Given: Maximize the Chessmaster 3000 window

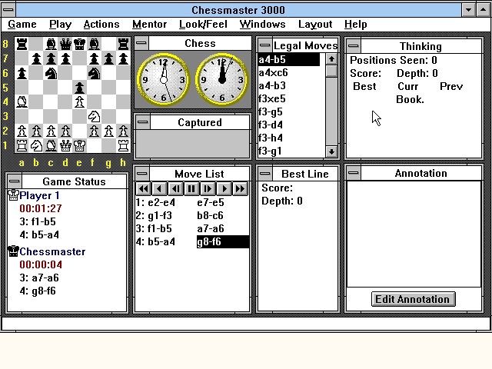Looking at the screenshot, I should click(x=484, y=10).
